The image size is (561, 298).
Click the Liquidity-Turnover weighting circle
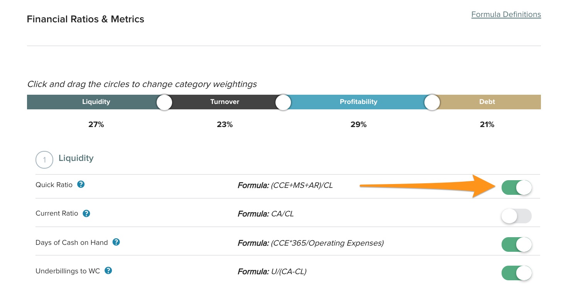click(164, 102)
